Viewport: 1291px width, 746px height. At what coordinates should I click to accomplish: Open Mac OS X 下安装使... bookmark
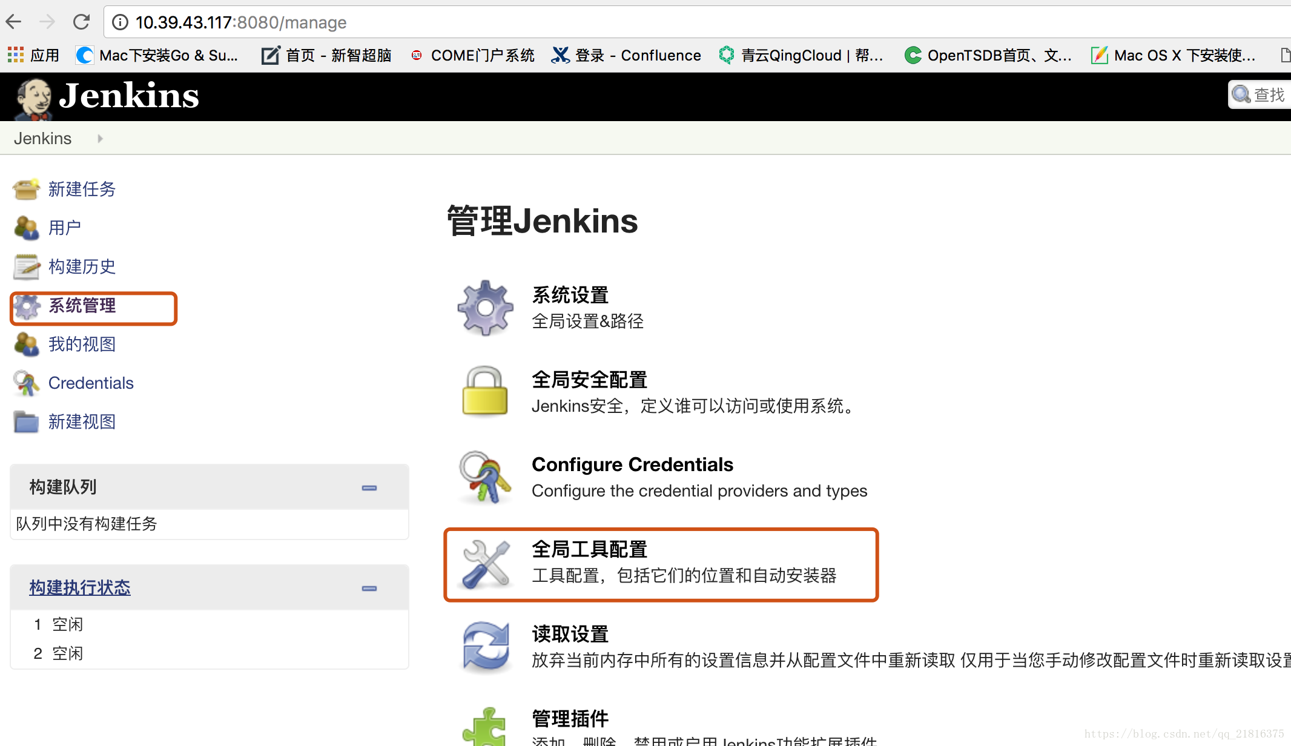coord(1174,55)
